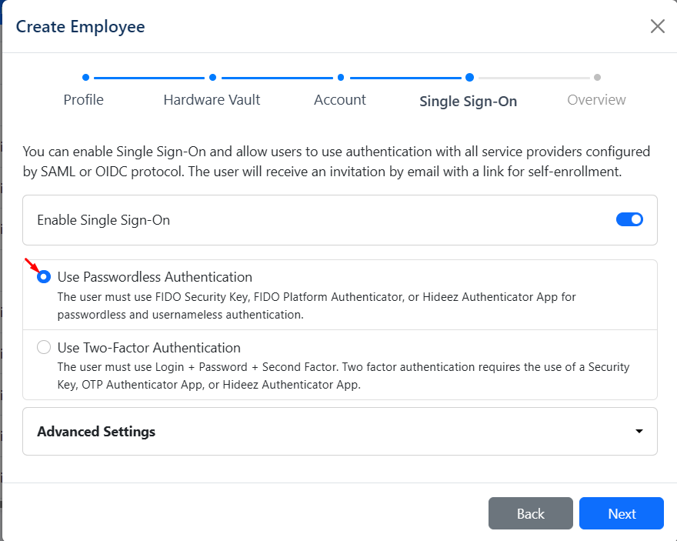This screenshot has width=677, height=541.
Task: Click the Advanced Settings header text
Action: 96,432
